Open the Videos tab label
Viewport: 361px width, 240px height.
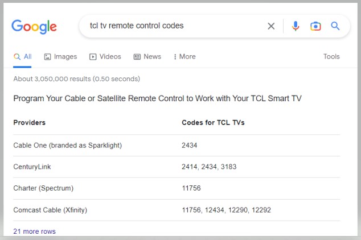pyautogui.click(x=110, y=56)
